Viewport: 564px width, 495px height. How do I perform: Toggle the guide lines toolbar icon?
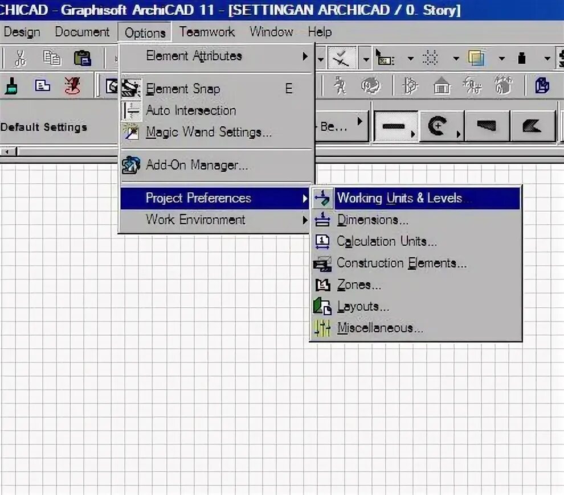[341, 58]
